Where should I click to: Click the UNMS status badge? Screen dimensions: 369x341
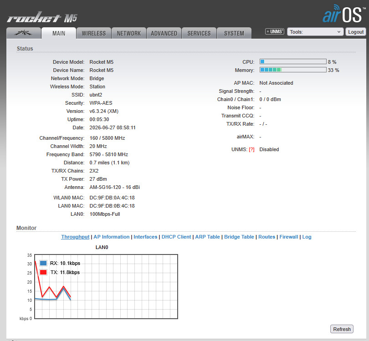coord(274,31)
